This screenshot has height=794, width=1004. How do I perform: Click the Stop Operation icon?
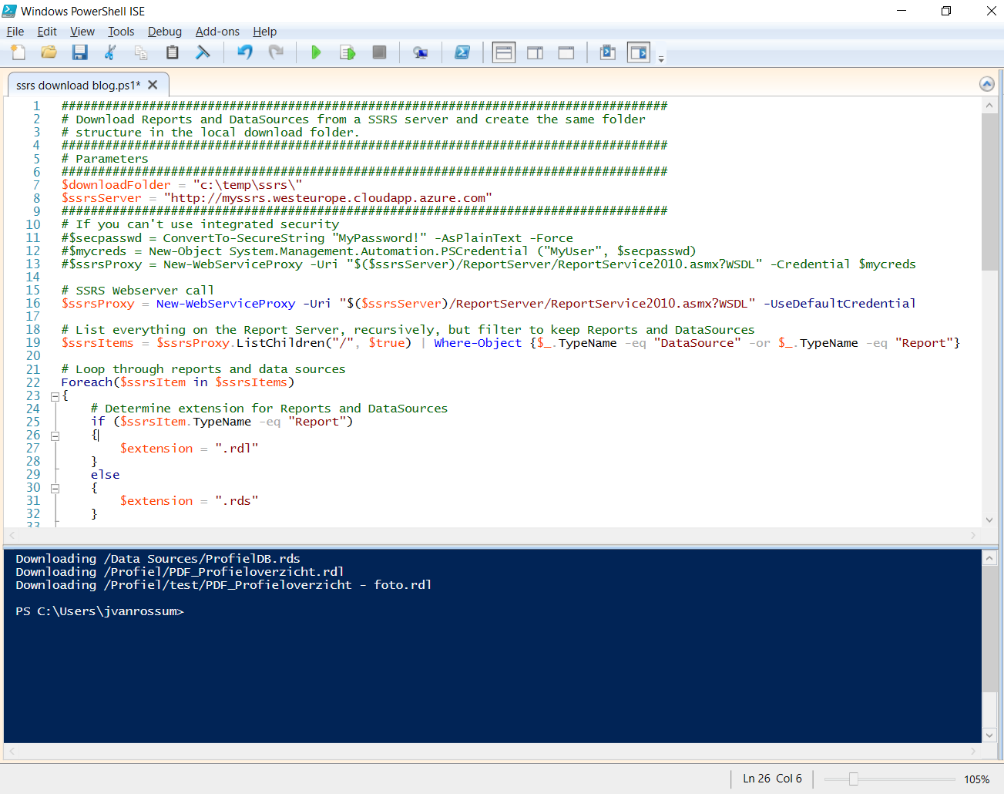click(x=378, y=52)
